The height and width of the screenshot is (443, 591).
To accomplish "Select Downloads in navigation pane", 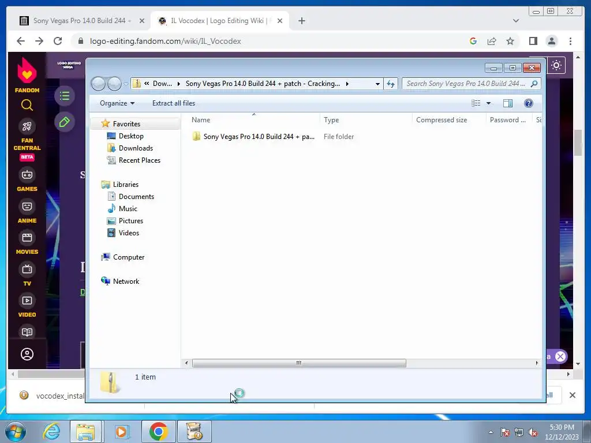I will 136,148.
